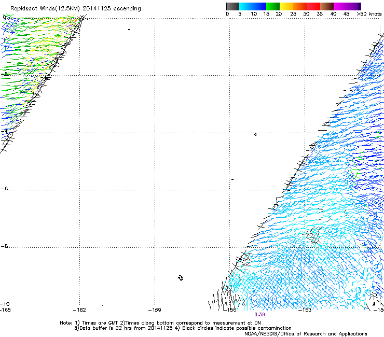Click the '-159' longitude axis label

[155, 310]
